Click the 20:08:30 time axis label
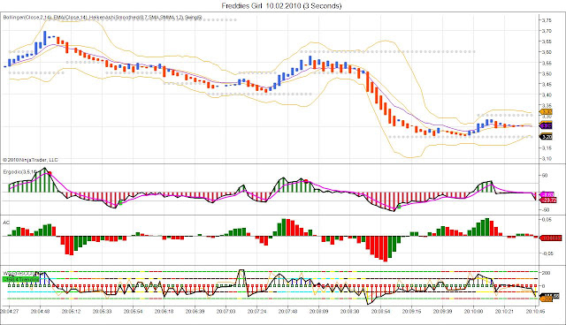 pos(350,311)
